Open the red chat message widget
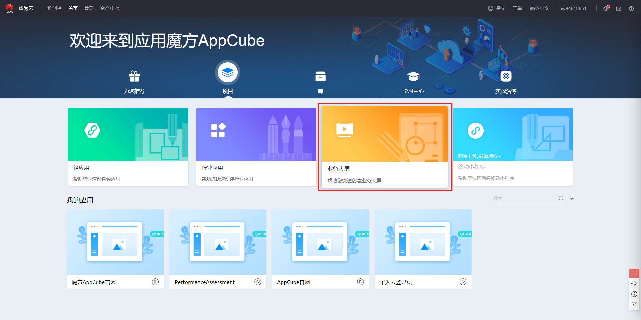Image resolution: width=641 pixels, height=320 pixels. [x=634, y=273]
